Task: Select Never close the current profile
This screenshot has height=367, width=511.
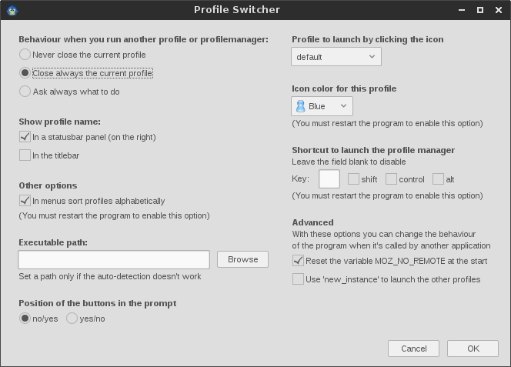Action: click(25, 55)
